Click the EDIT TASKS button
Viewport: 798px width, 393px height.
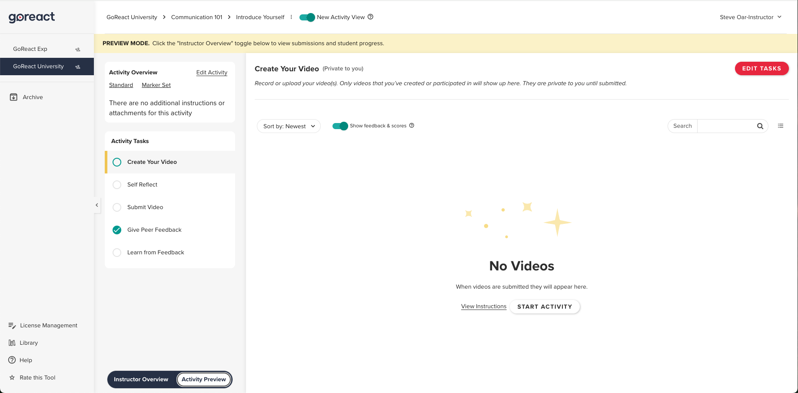pyautogui.click(x=761, y=68)
